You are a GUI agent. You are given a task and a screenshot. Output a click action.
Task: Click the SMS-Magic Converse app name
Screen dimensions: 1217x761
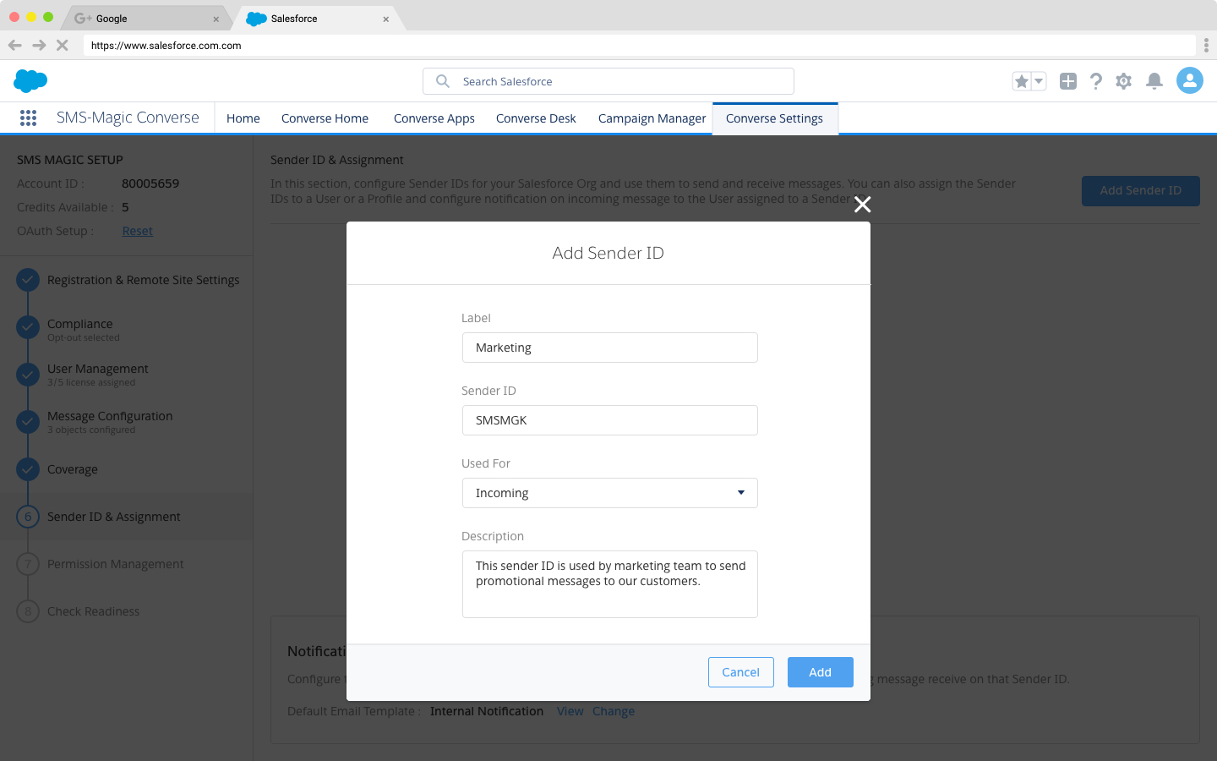coord(128,118)
